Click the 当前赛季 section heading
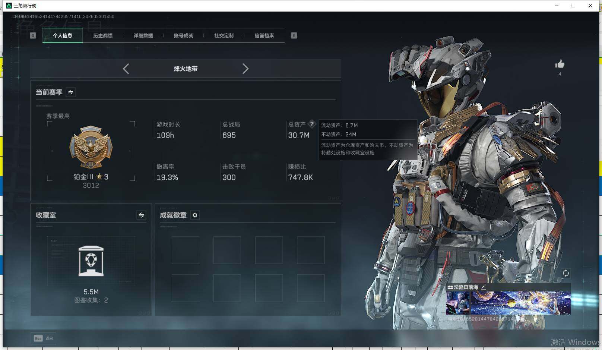 [x=49, y=92]
